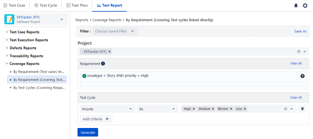This screenshot has width=313, height=139.
Task: Expand the priority values dropdown arrow
Action: click(292, 109)
